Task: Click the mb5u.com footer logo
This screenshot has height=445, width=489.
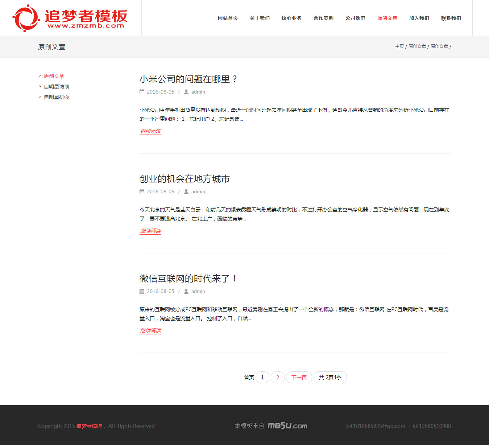Action: click(287, 426)
